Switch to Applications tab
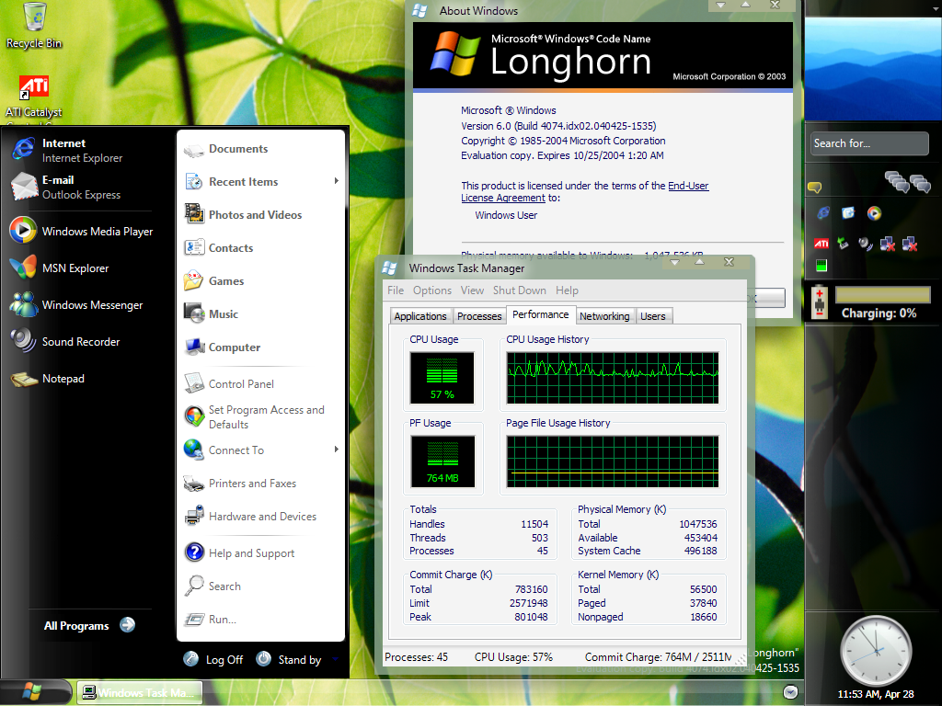Image resolution: width=942 pixels, height=706 pixels. (420, 316)
